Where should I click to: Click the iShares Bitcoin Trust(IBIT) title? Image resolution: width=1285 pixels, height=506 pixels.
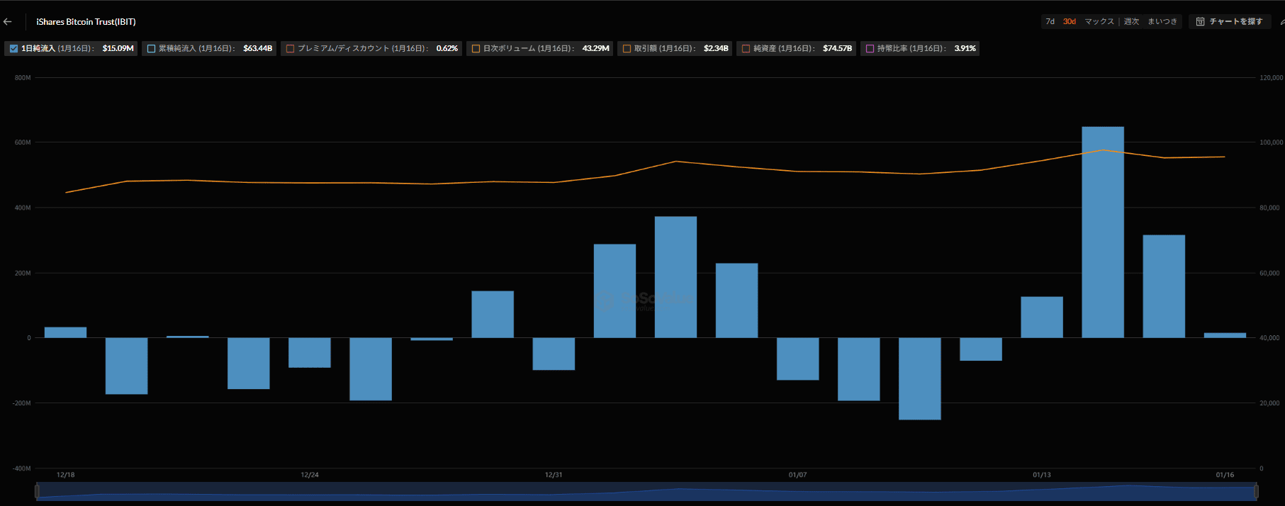pos(86,22)
